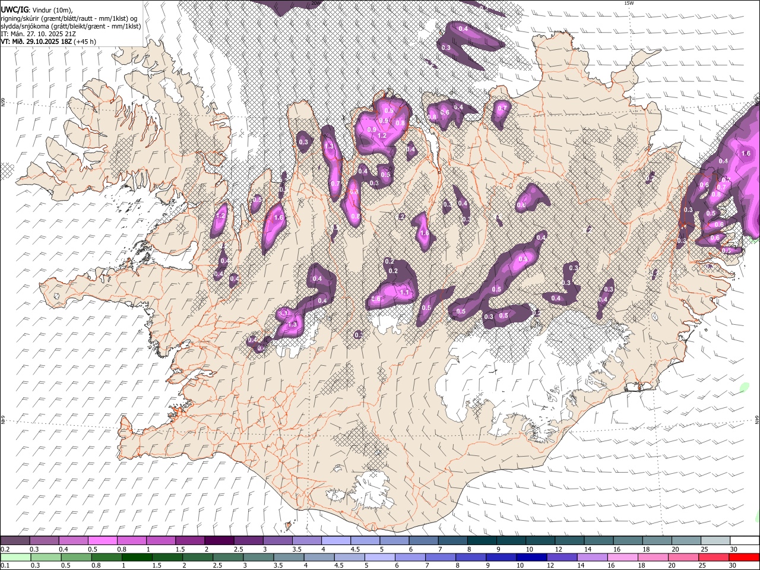This screenshot has width=760, height=570.
Task: Pick the palest green rain legend swatch between 0.1 and 0.3
Action: coord(15,557)
